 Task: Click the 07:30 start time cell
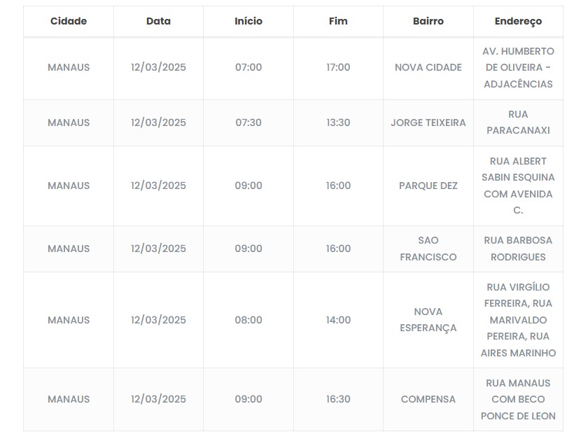248,123
